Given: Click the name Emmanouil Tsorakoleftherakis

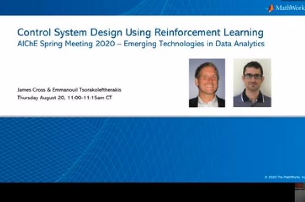Looking at the screenshot, I should coord(87,90).
